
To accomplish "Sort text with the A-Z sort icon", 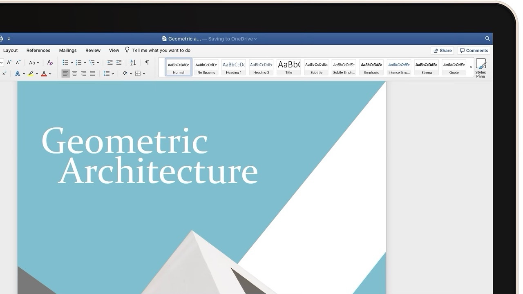I will pos(133,62).
